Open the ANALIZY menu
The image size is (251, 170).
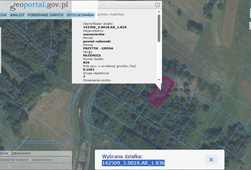pos(17,15)
